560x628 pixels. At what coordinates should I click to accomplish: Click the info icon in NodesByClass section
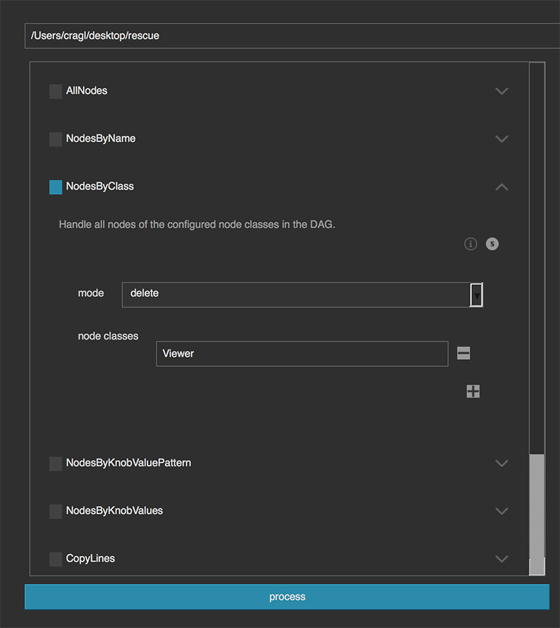(470, 244)
